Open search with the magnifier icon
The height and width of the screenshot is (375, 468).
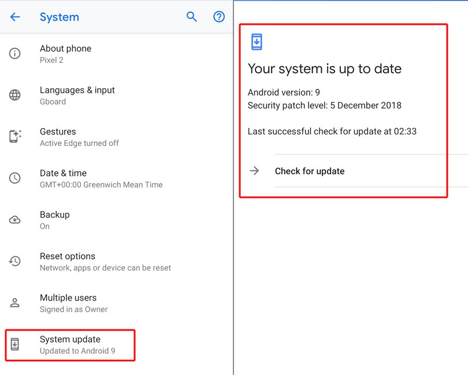(192, 17)
